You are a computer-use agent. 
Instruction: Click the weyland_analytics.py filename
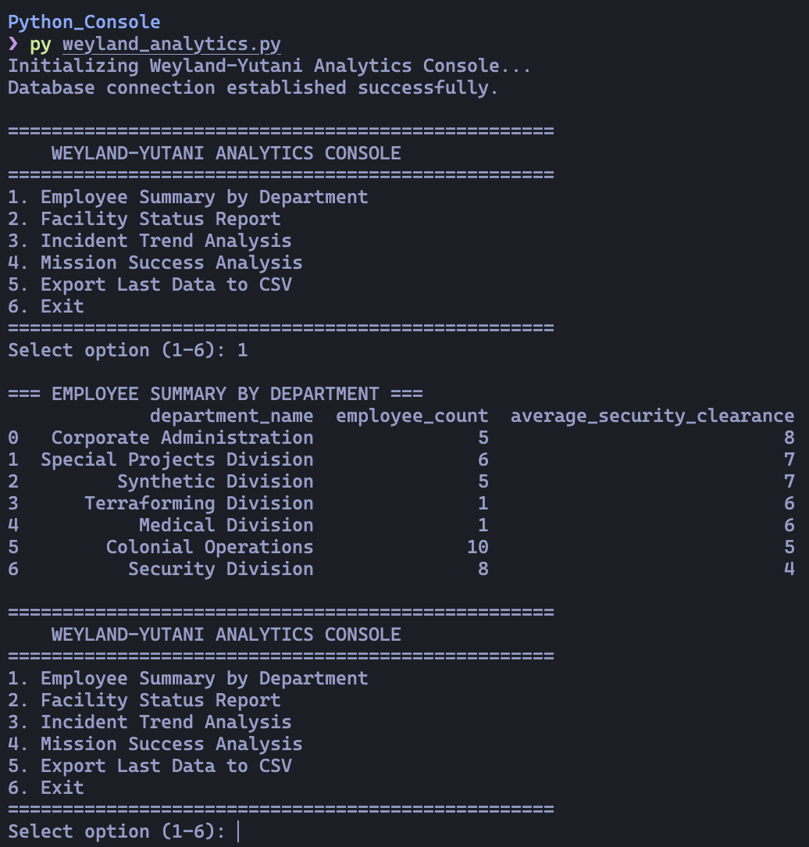coord(172,44)
